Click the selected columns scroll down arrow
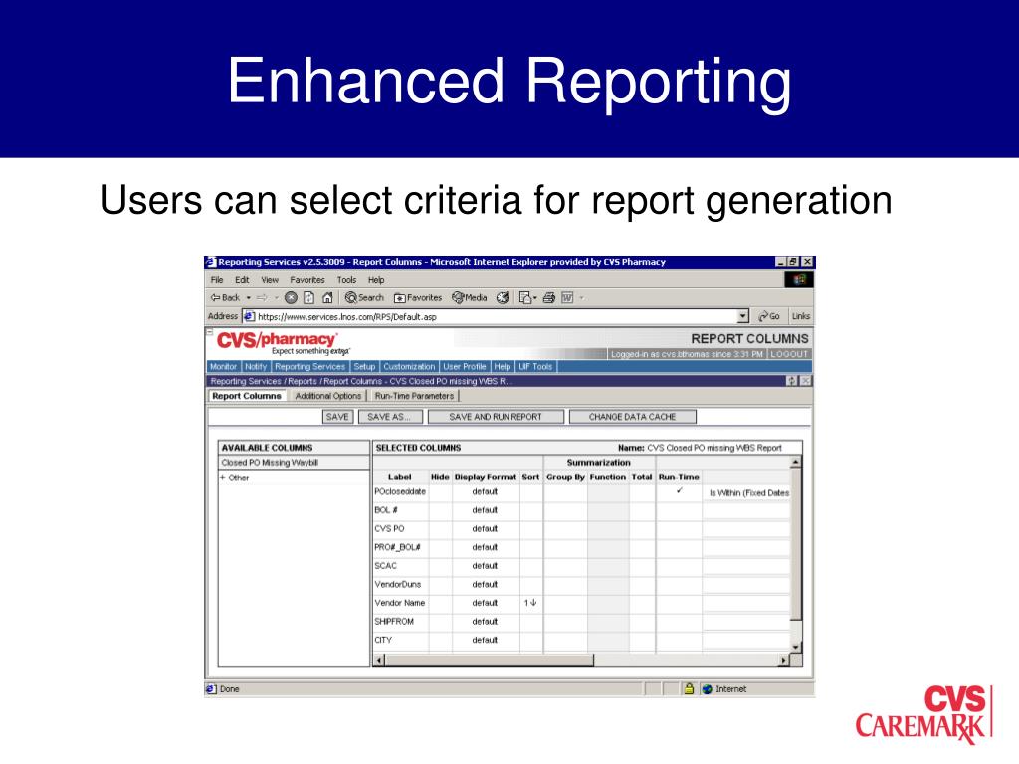This screenshot has height=764, width=1019. [x=795, y=647]
